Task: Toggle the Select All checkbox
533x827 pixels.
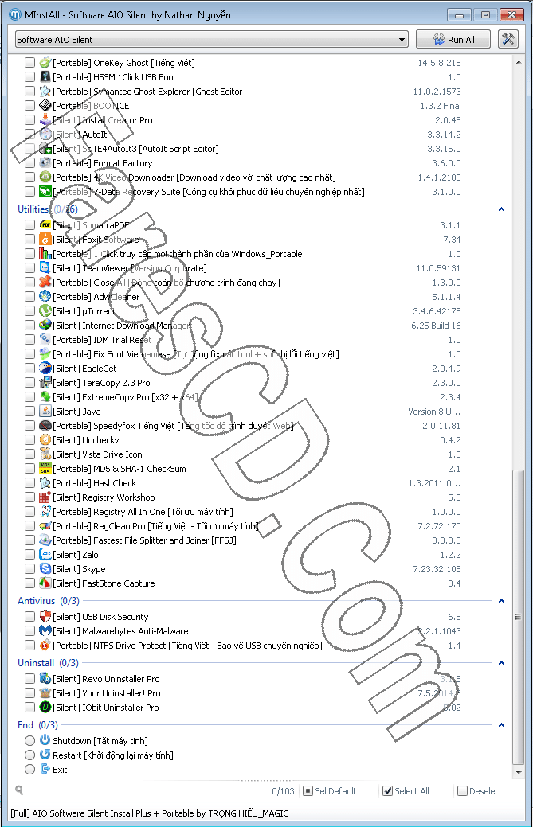Action: [387, 791]
